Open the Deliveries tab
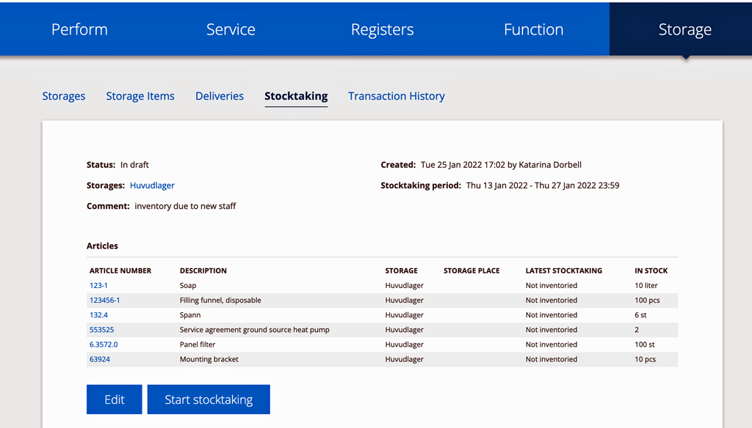This screenshot has width=752, height=428. 219,96
